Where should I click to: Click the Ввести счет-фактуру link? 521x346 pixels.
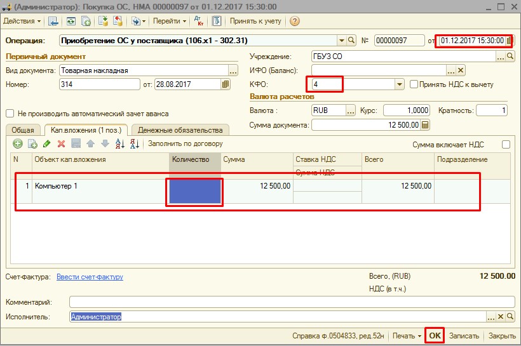coord(90,277)
